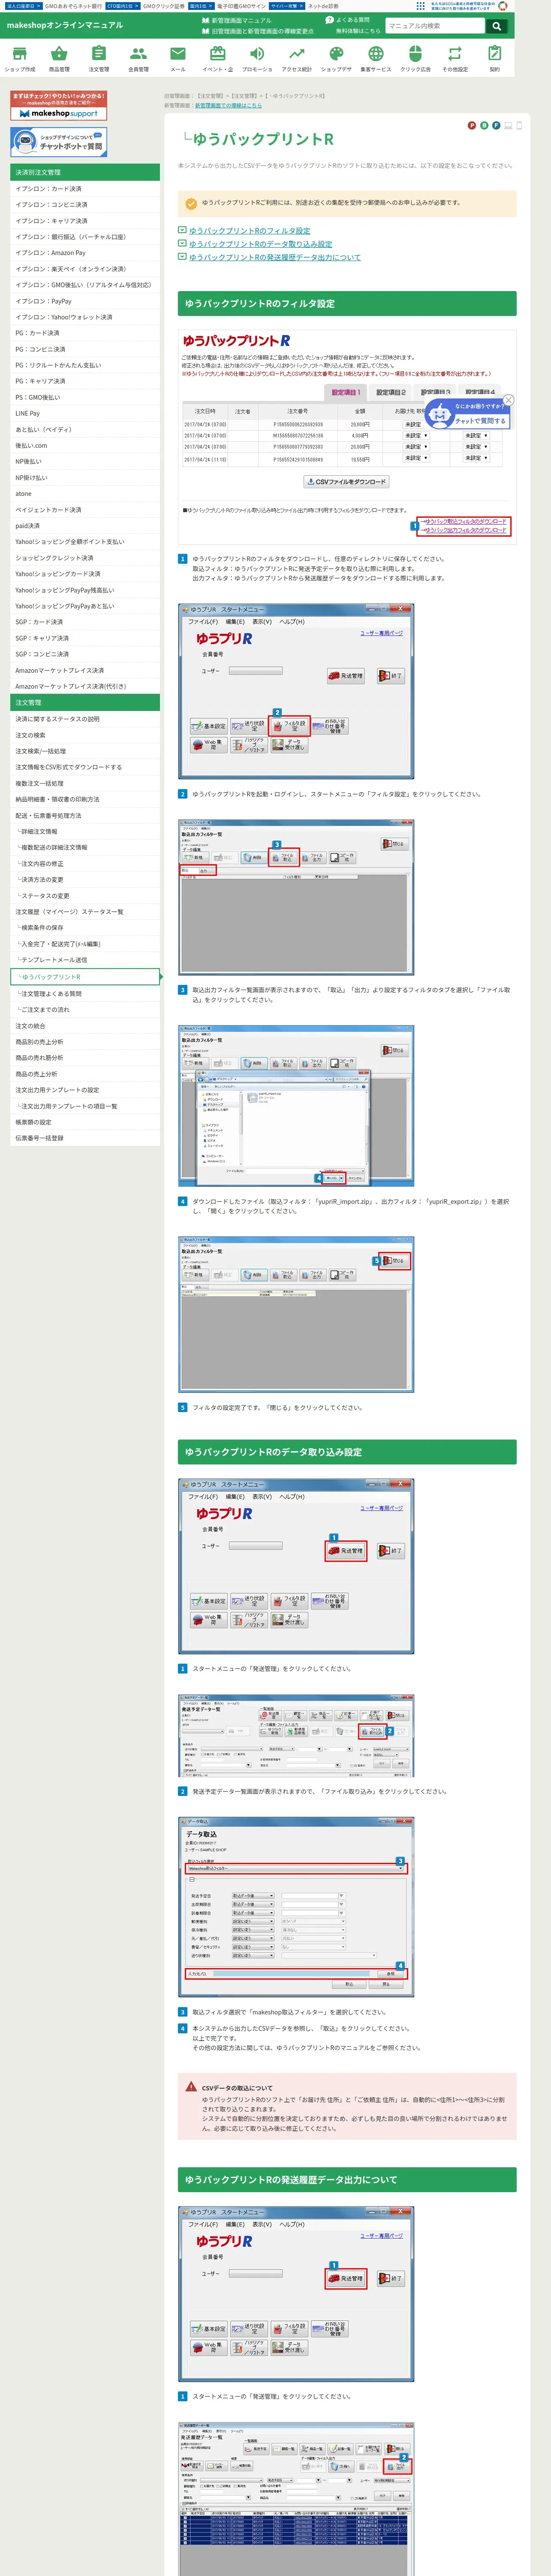Open the チャットボットで質問 banner
Screen dimensions: 551x2576
(x=58, y=142)
